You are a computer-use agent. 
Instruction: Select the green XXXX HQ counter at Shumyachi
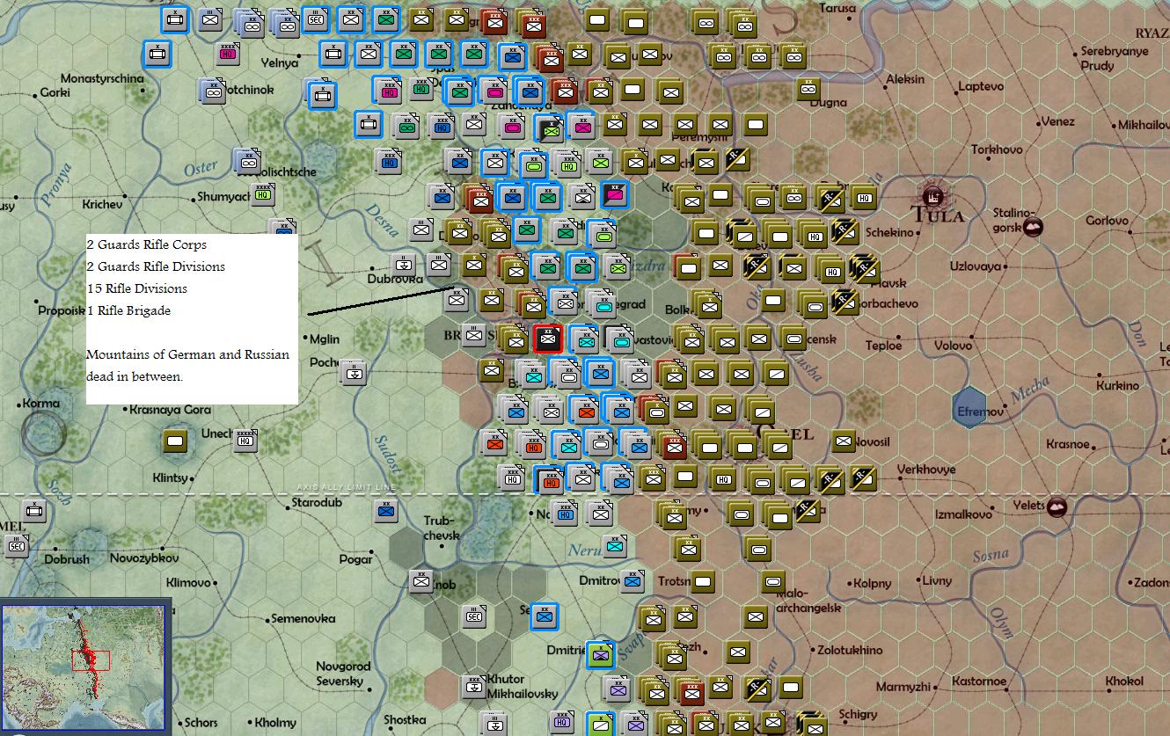(x=264, y=194)
